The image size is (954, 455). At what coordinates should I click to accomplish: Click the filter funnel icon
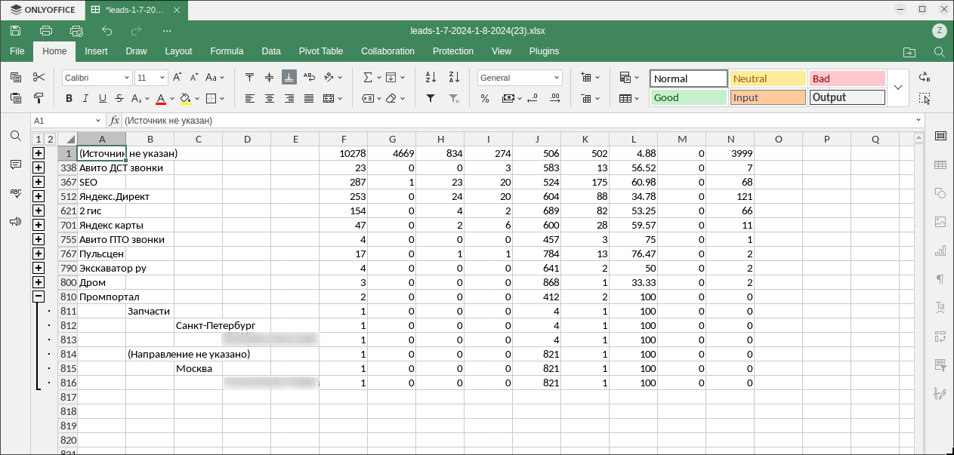point(431,98)
